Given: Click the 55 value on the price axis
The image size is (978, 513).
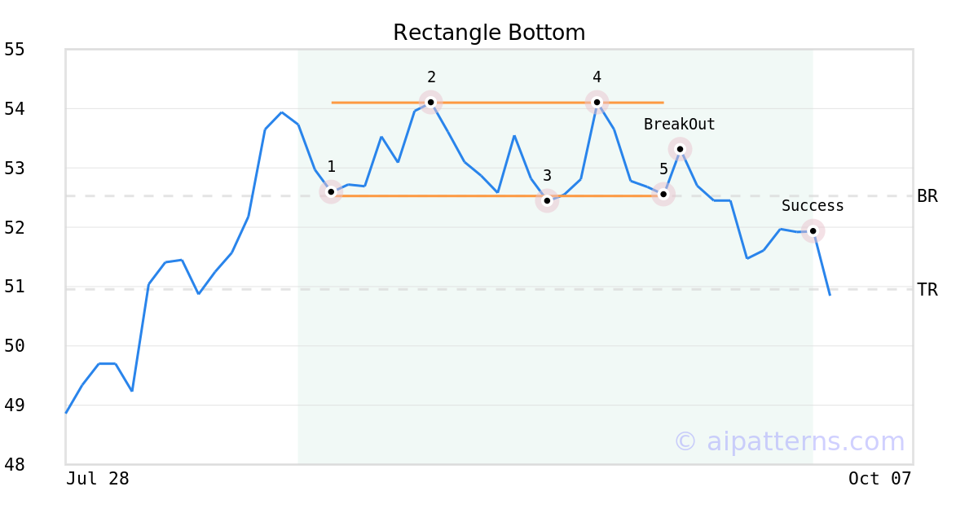Looking at the screenshot, I should tap(15, 50).
